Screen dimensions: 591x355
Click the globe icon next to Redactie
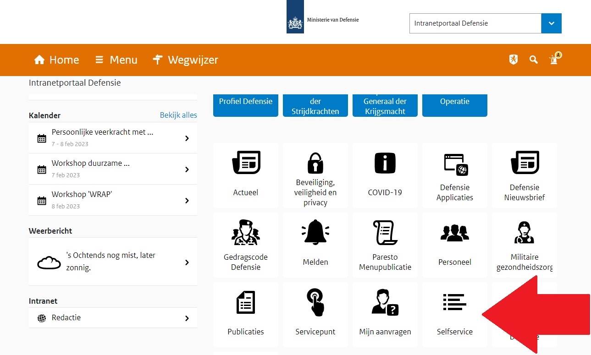coord(42,318)
